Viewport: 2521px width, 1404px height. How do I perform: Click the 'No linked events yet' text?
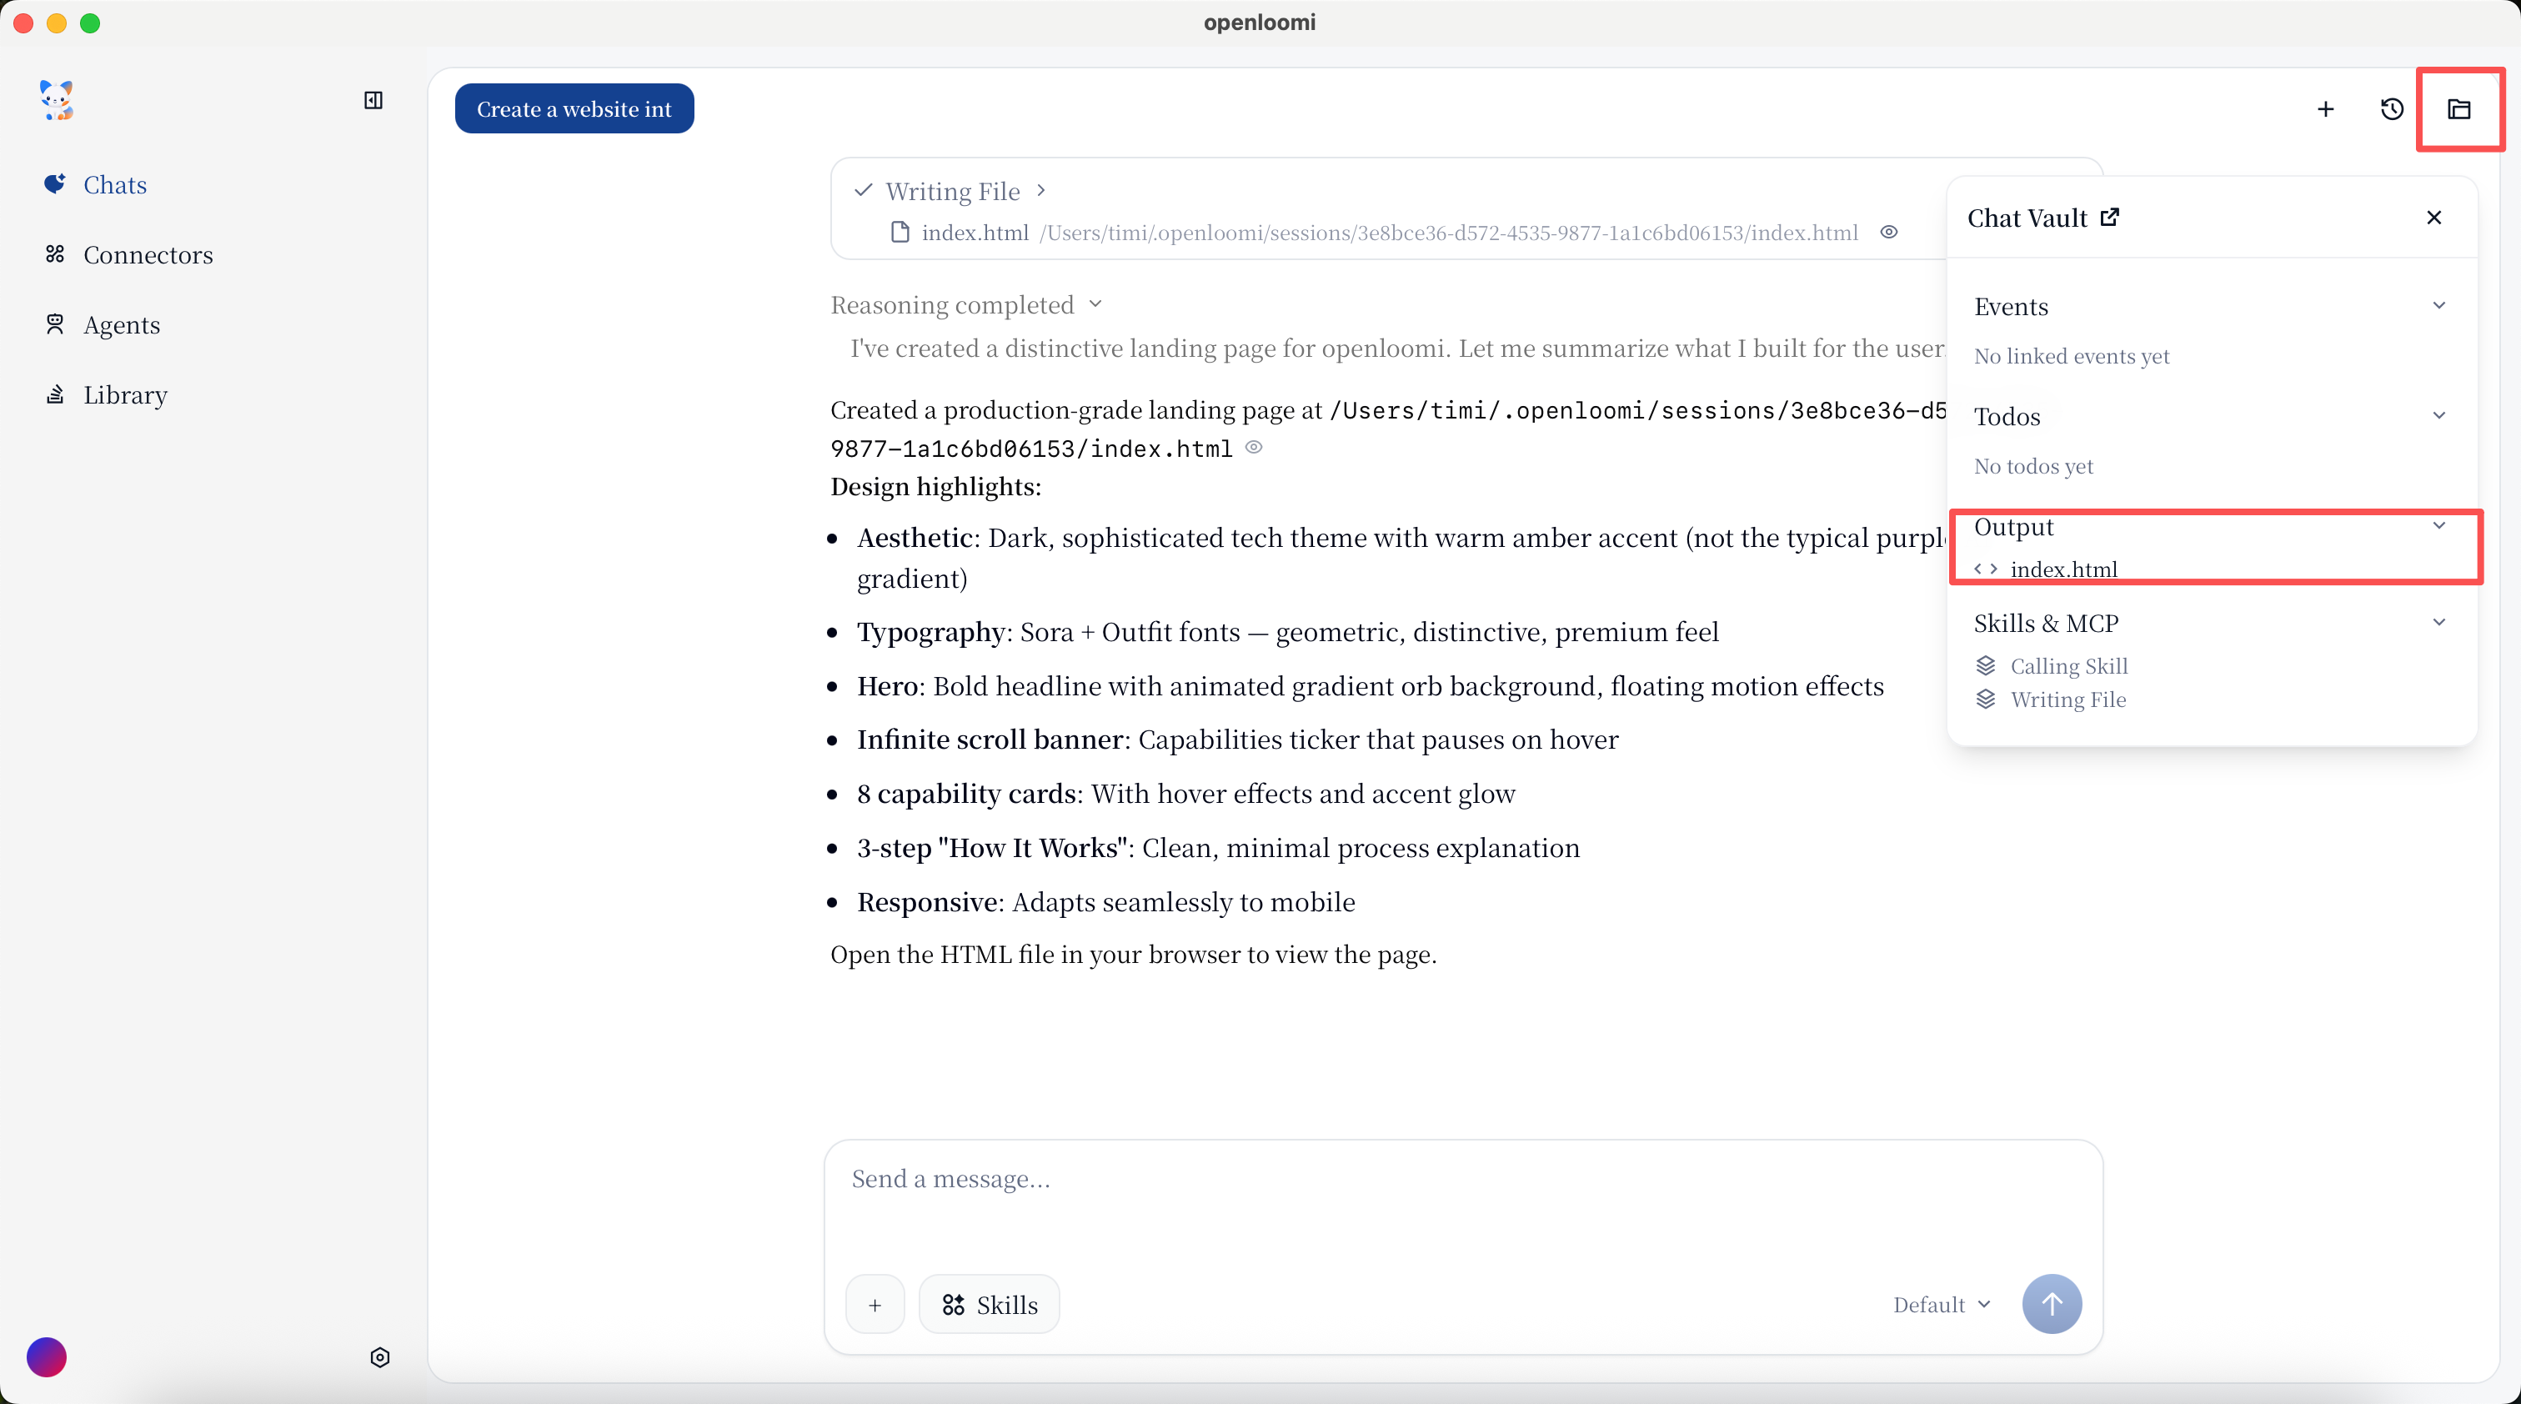click(x=2071, y=356)
